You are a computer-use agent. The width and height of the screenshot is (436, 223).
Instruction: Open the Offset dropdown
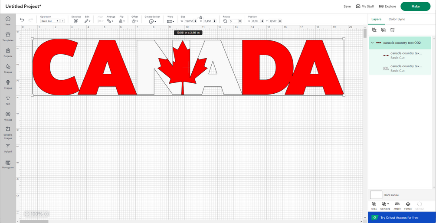(134, 21)
